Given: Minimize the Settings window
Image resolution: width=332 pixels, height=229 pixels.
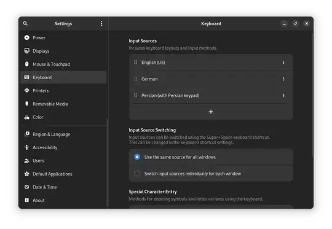Looking at the screenshot, I should [x=285, y=23].
